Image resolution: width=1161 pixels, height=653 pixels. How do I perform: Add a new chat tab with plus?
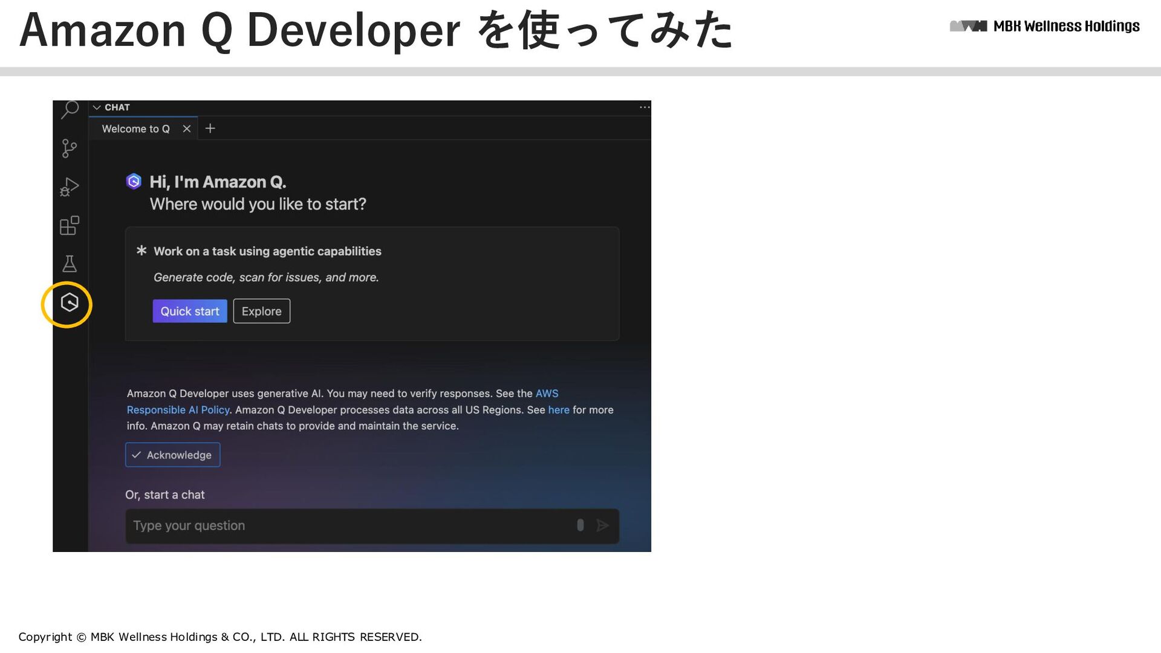pos(210,128)
